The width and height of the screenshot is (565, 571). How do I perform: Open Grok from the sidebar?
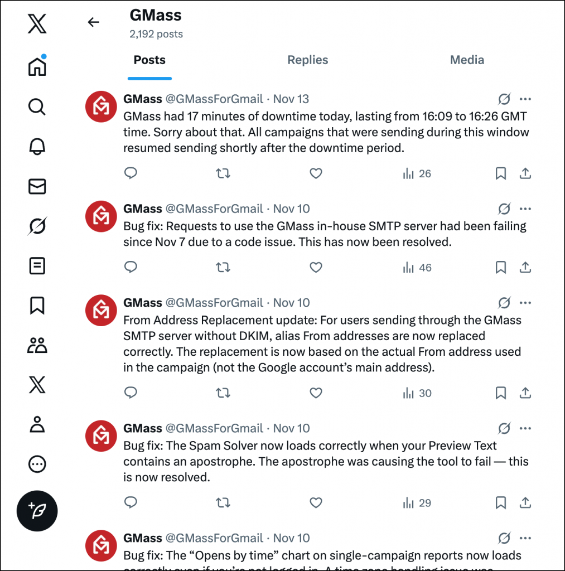pos(37,226)
